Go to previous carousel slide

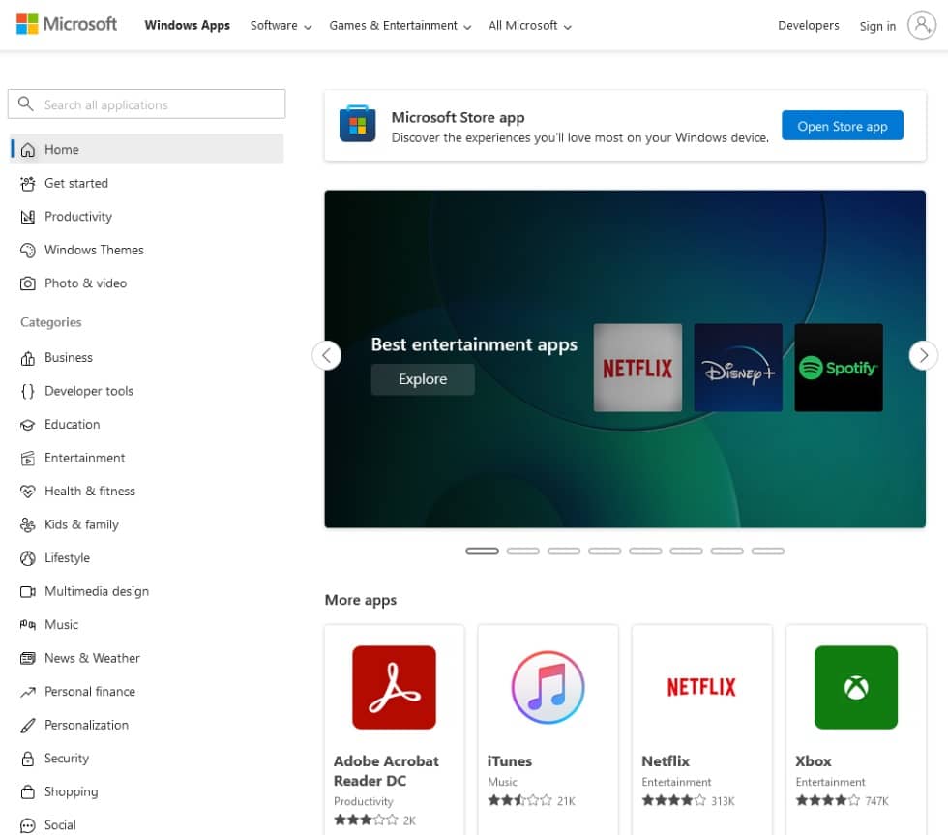point(327,355)
